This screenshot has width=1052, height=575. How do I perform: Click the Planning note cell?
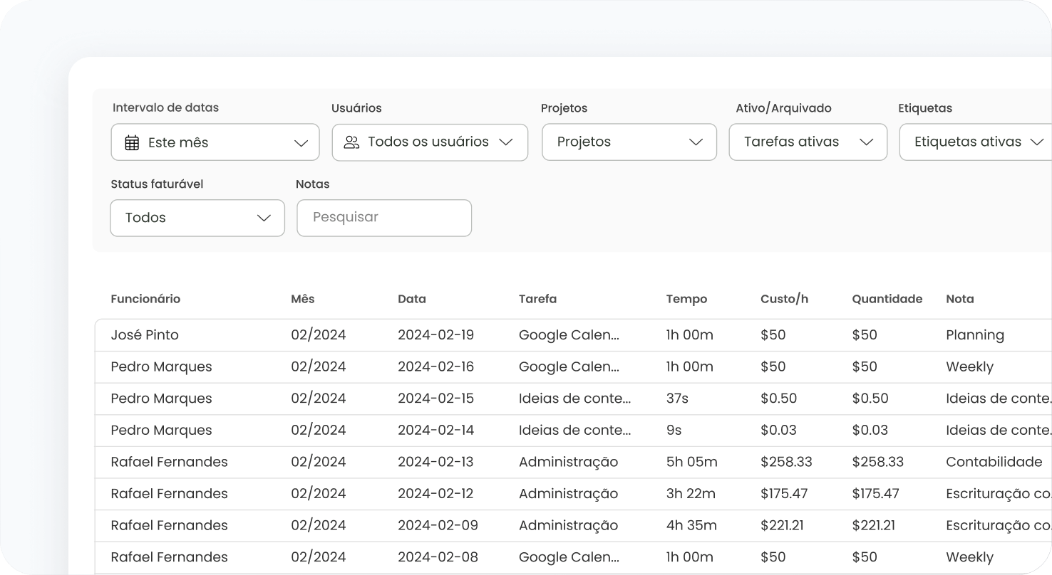(974, 335)
